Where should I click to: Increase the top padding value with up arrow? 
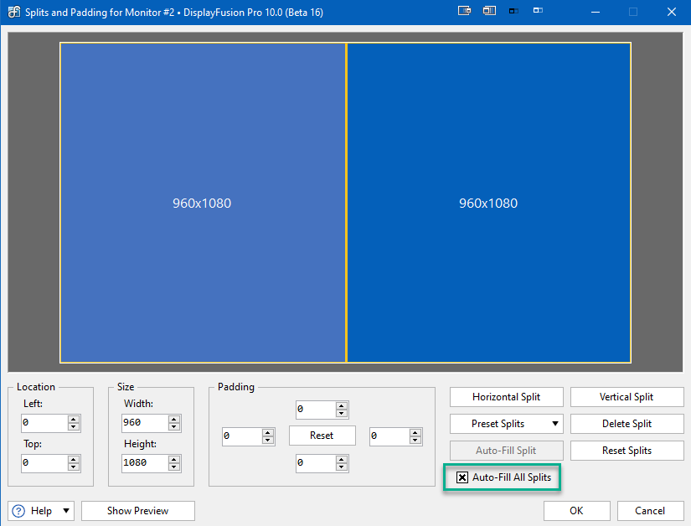pos(341,406)
